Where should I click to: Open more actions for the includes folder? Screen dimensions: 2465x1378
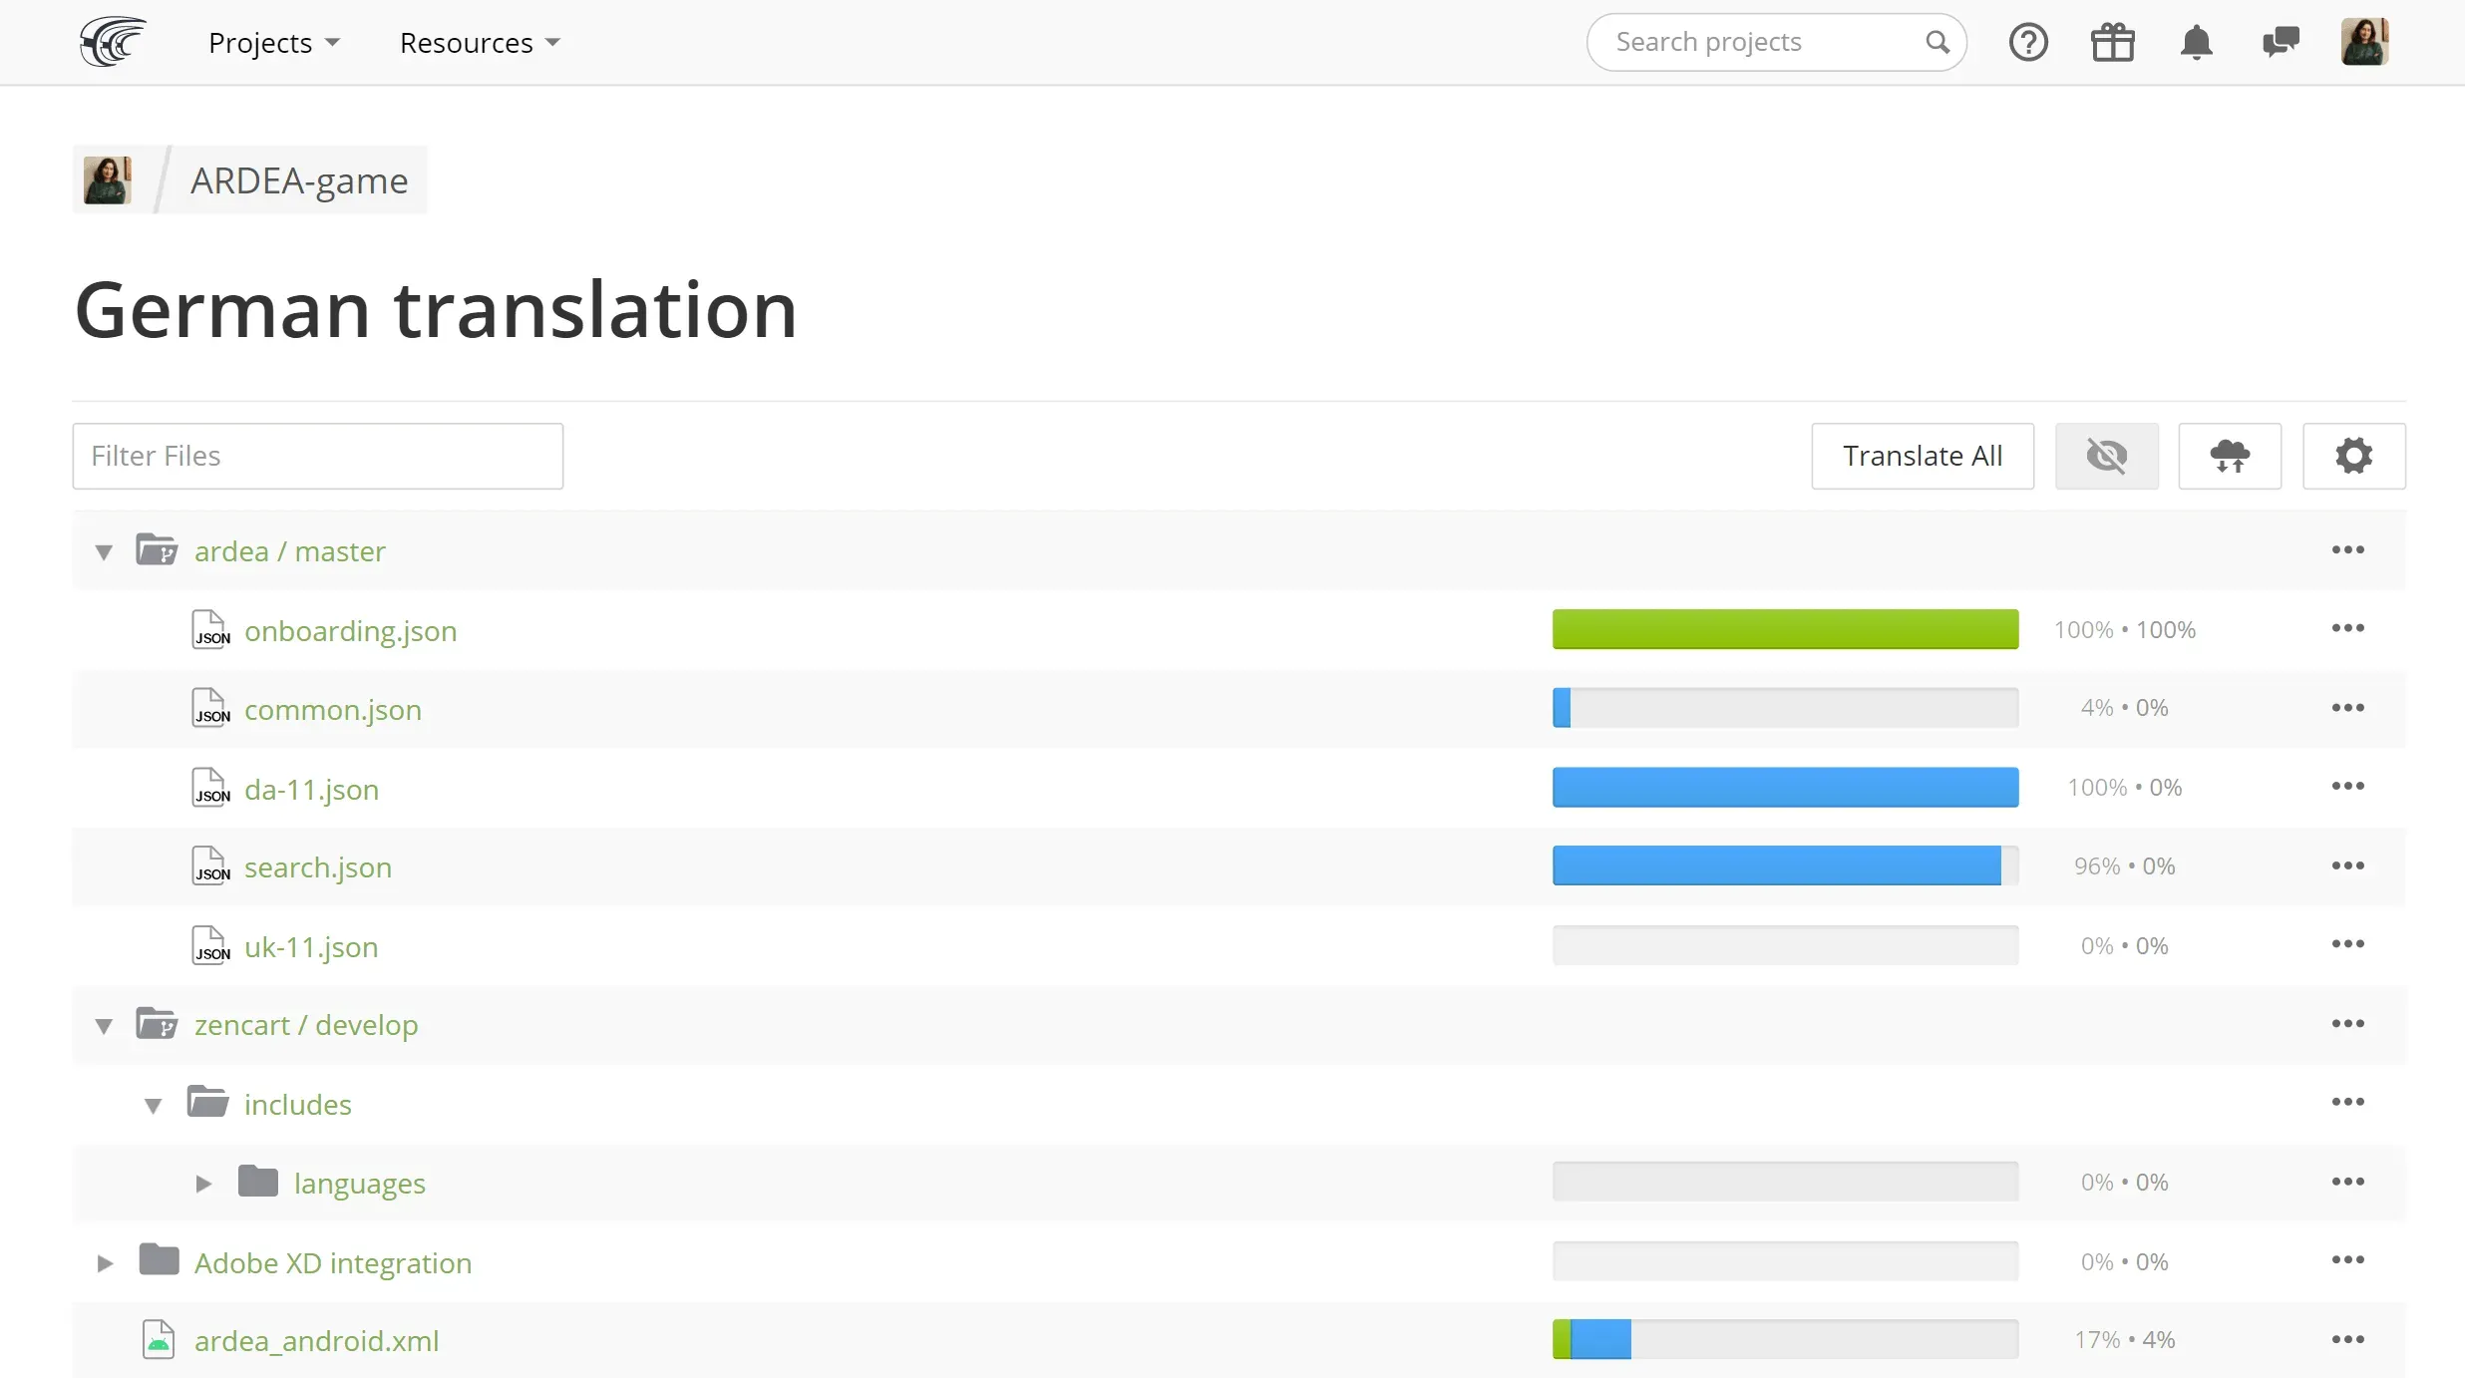[x=2348, y=1102]
